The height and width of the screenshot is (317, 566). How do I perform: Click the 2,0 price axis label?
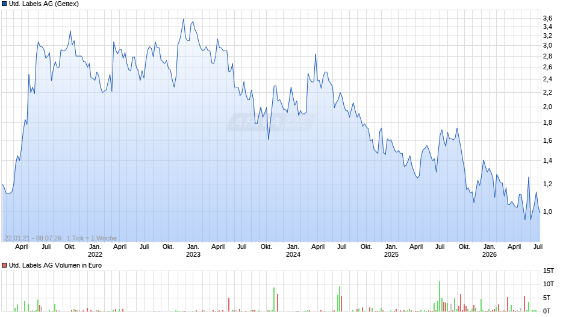[x=547, y=107]
